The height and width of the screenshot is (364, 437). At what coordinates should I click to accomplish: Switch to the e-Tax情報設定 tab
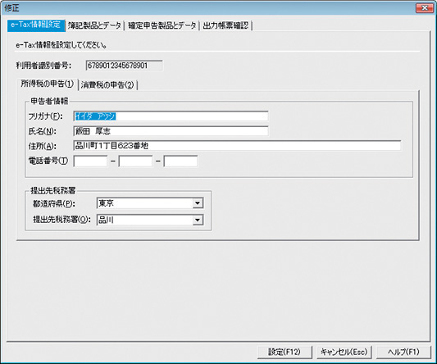pyautogui.click(x=36, y=25)
